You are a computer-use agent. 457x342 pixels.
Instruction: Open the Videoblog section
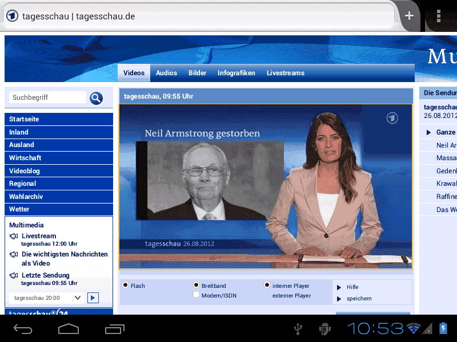point(59,171)
